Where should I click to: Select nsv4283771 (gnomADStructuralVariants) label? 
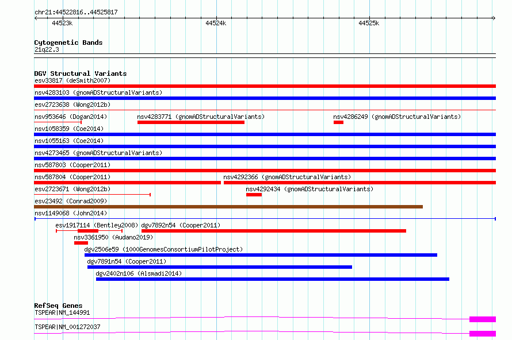[x=201, y=117]
